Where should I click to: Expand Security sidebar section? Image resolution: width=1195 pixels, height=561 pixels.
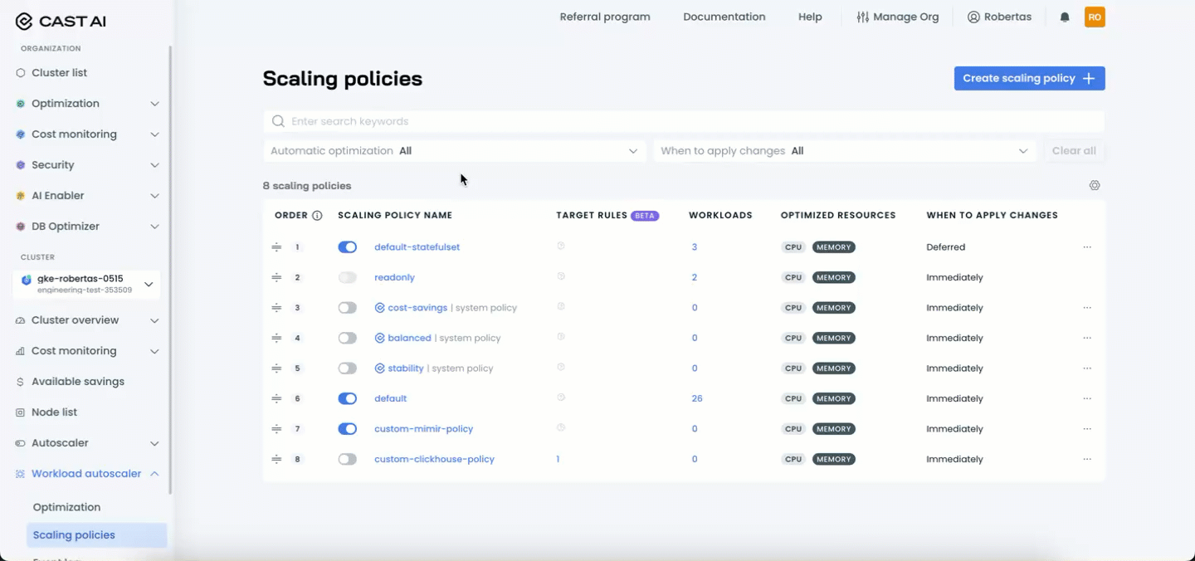point(87,165)
